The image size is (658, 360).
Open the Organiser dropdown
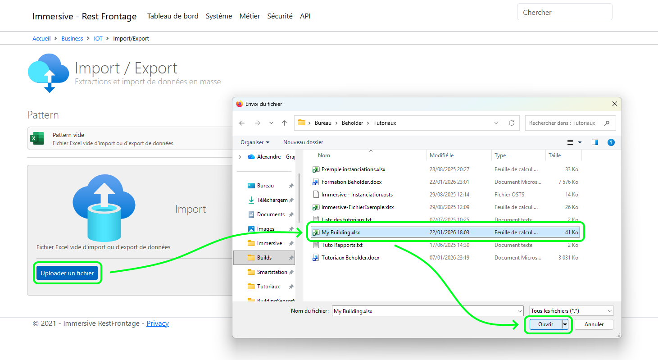click(254, 142)
